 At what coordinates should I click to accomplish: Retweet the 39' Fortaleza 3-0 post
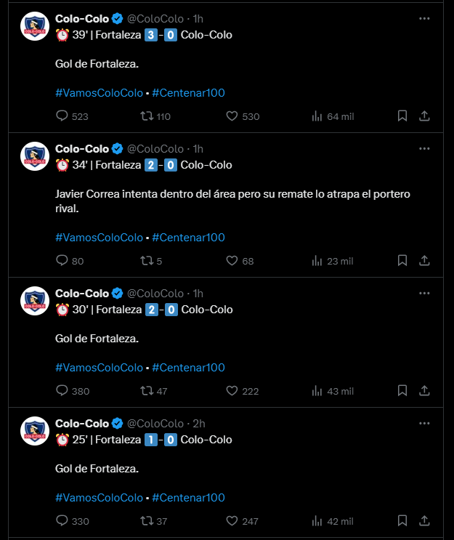point(146,116)
